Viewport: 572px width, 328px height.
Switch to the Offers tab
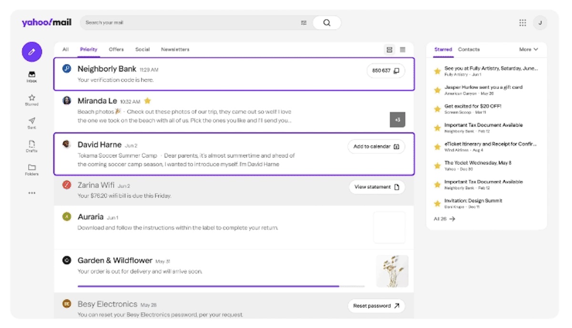[x=116, y=50]
